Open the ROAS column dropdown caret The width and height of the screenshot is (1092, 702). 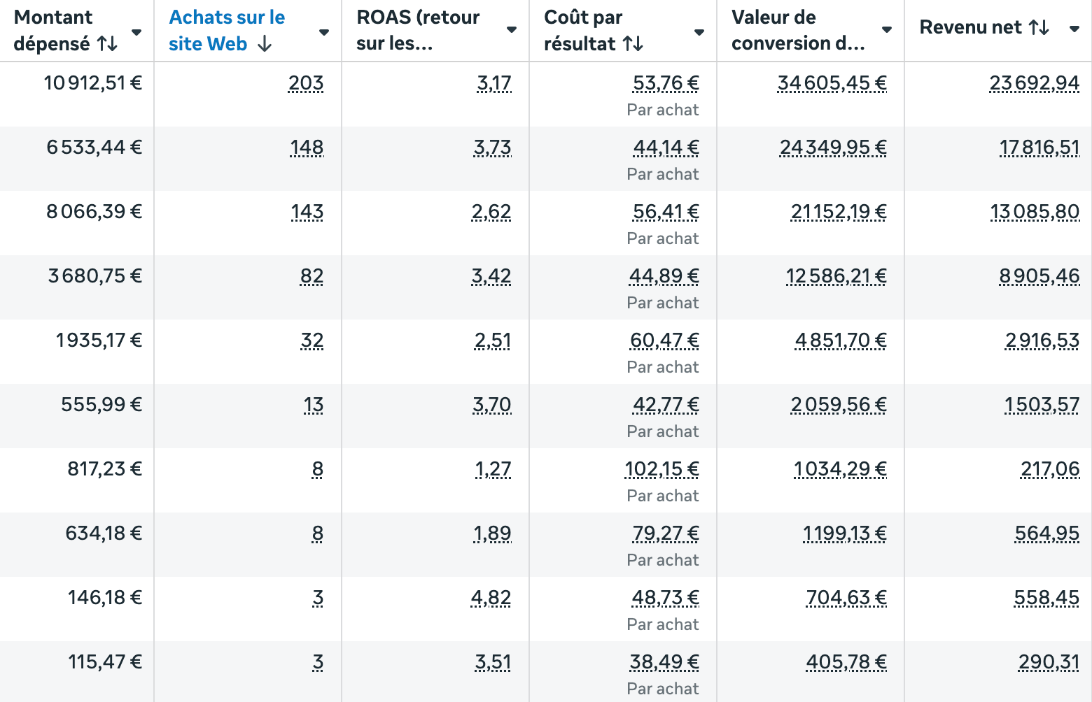512,29
